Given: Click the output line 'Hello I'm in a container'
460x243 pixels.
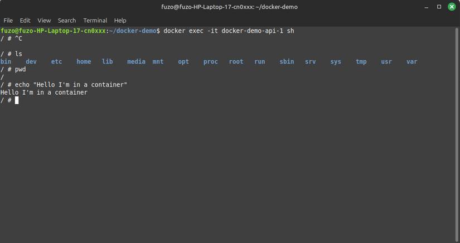Looking at the screenshot, I should click(44, 93).
